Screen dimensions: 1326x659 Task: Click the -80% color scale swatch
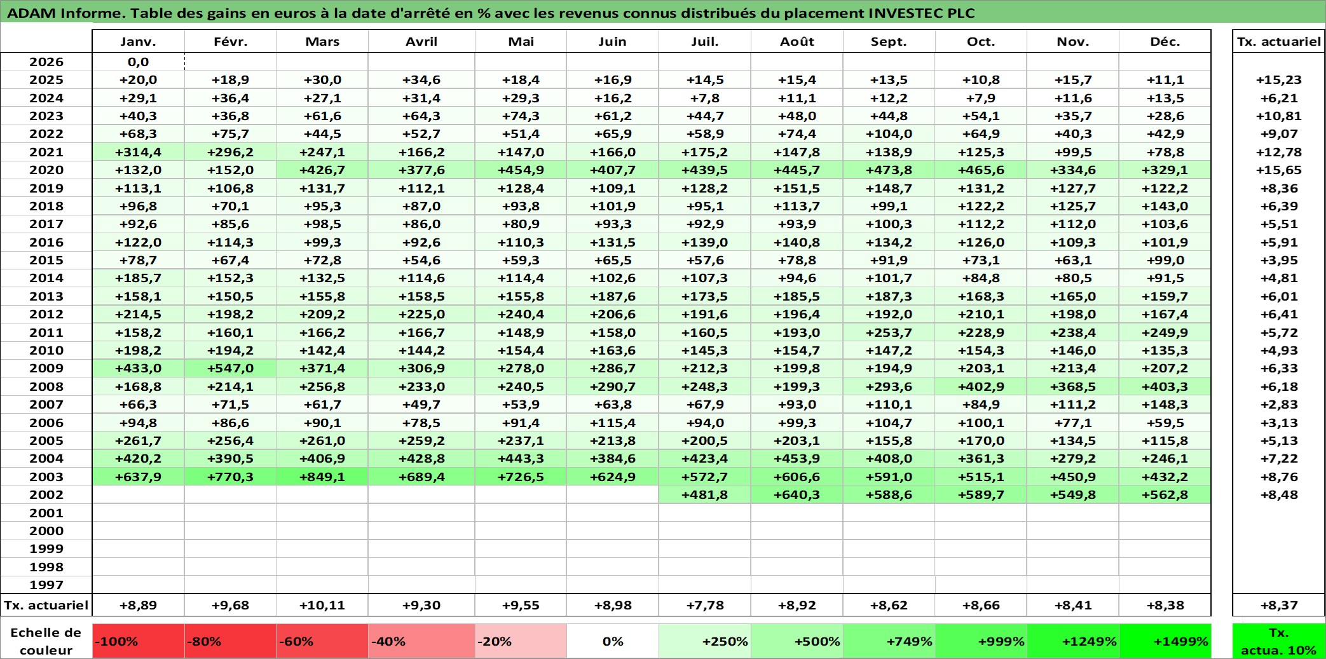click(230, 641)
